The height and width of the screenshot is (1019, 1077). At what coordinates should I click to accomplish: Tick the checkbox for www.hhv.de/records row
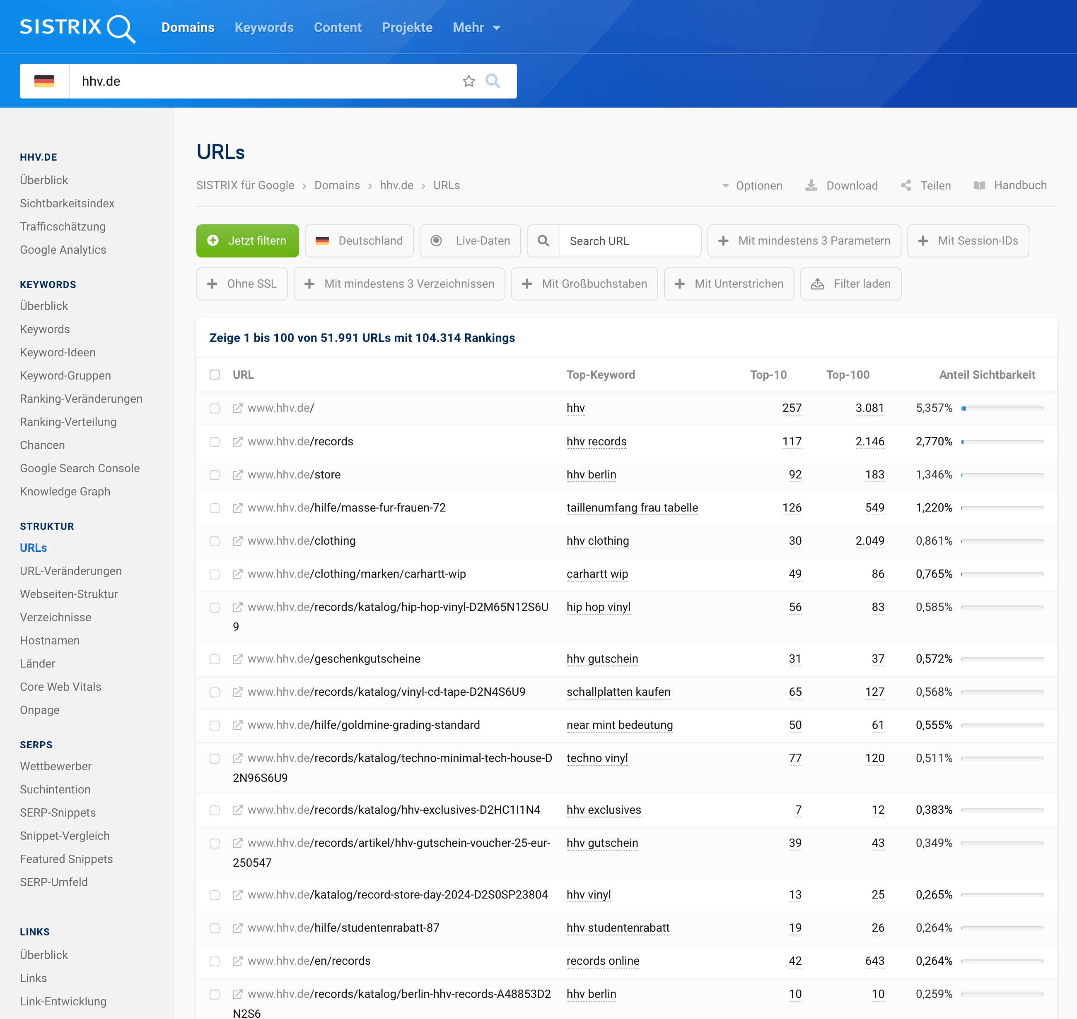point(215,442)
